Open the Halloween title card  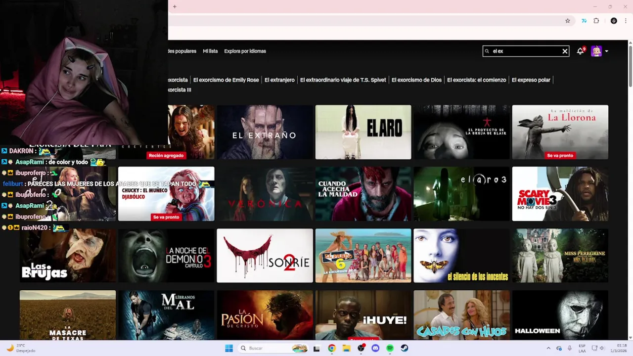coord(560,315)
